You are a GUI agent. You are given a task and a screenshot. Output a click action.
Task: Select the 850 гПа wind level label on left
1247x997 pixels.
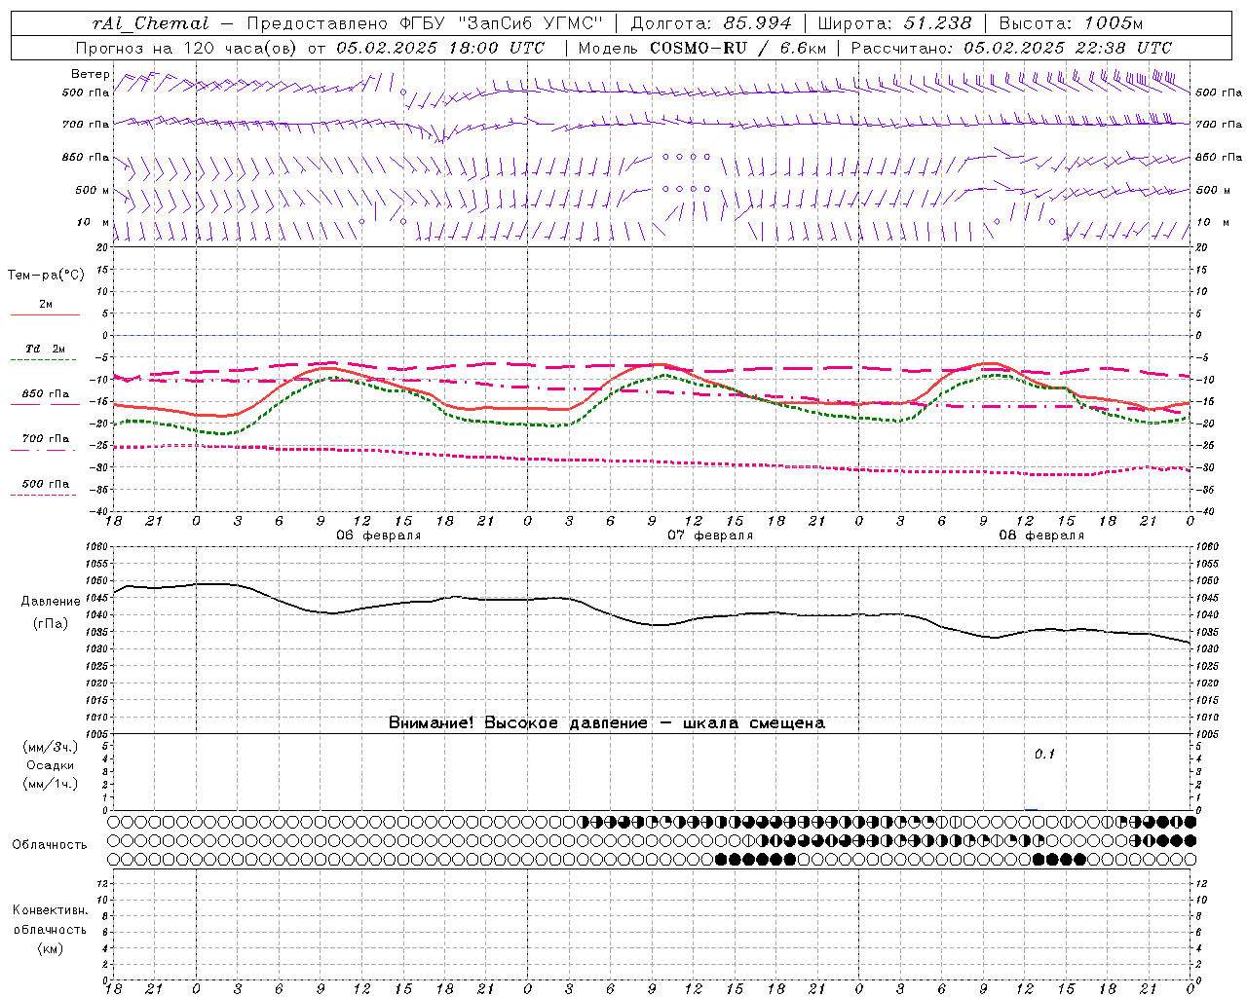tap(86, 157)
